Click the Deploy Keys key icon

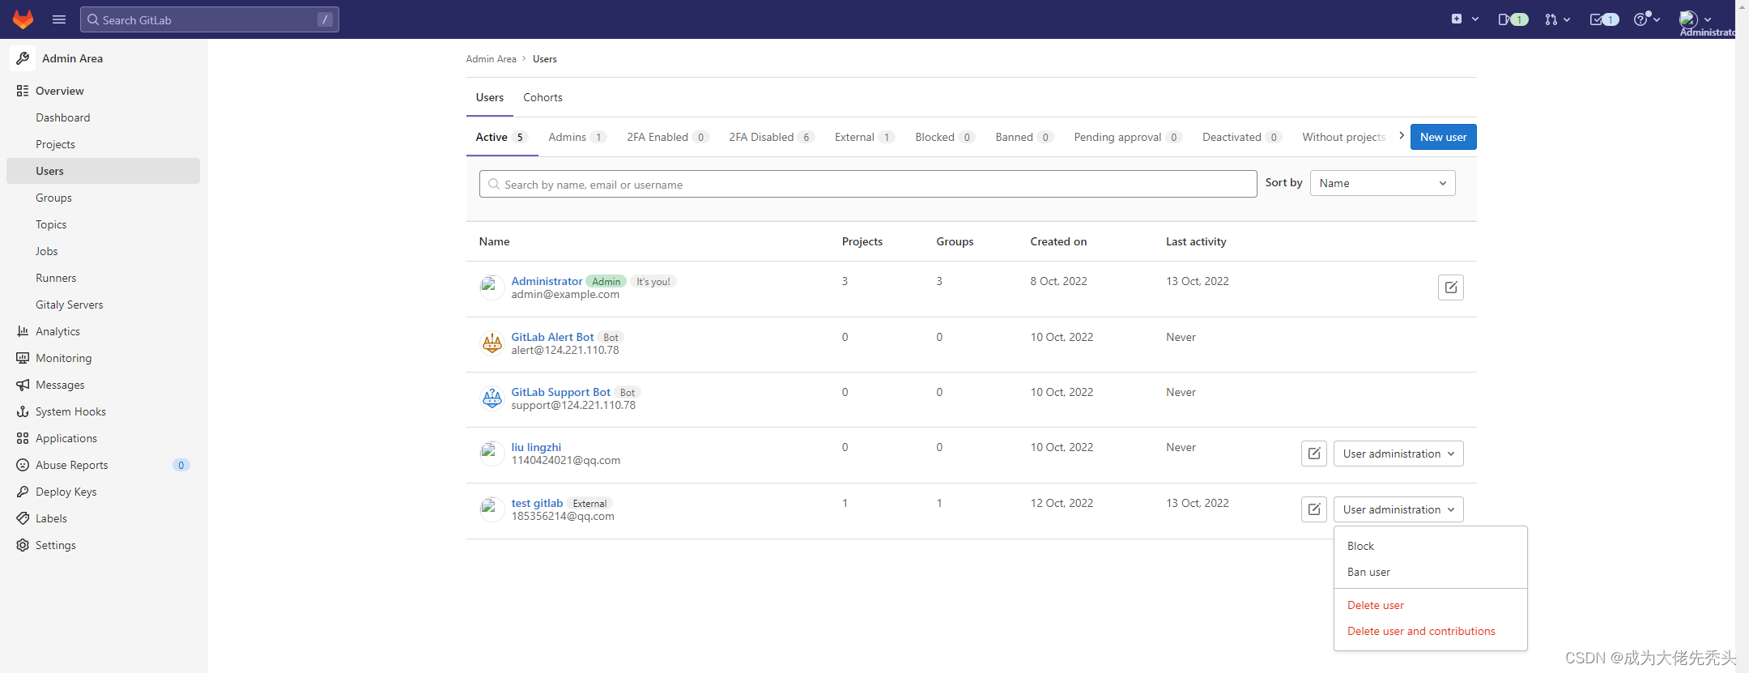(x=23, y=492)
